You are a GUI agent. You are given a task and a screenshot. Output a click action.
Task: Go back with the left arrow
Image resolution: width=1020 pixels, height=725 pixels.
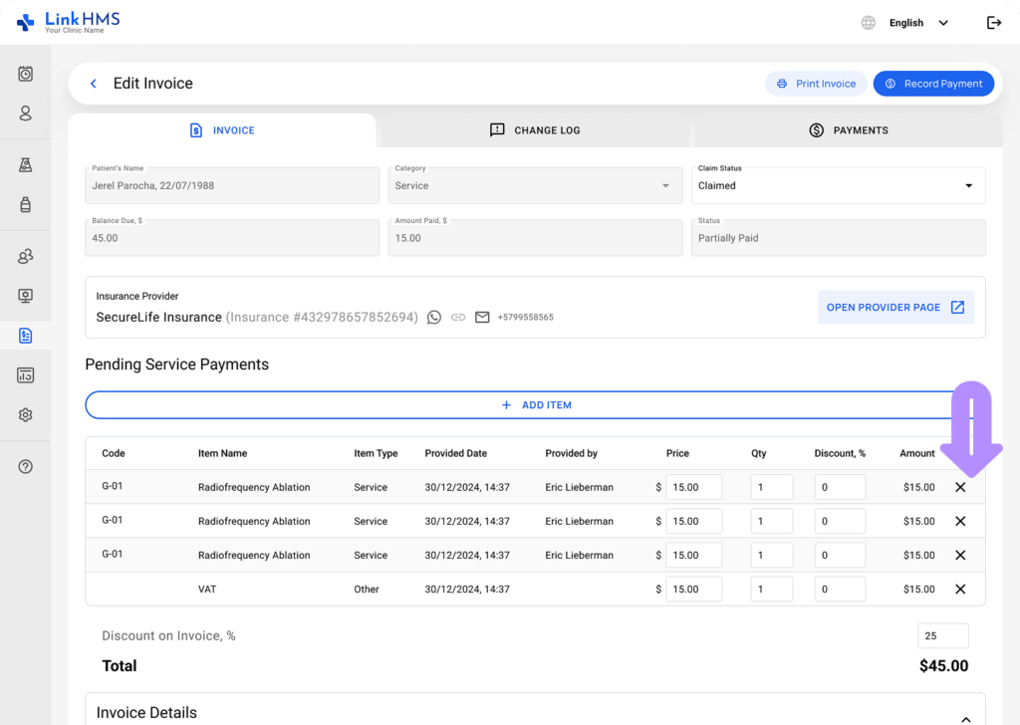pyautogui.click(x=94, y=84)
